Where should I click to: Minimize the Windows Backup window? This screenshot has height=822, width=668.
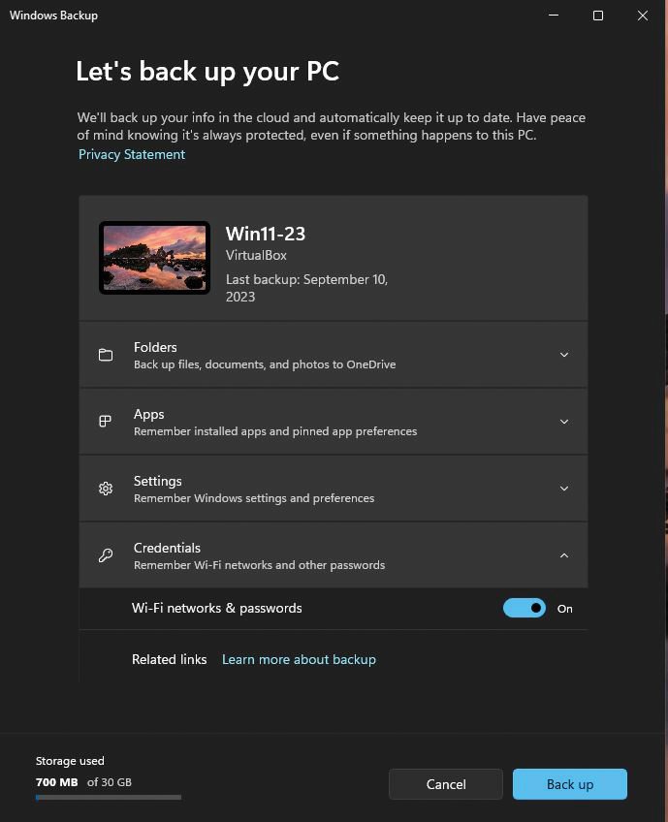click(554, 16)
